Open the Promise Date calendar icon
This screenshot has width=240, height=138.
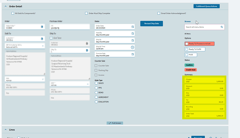point(133,54)
